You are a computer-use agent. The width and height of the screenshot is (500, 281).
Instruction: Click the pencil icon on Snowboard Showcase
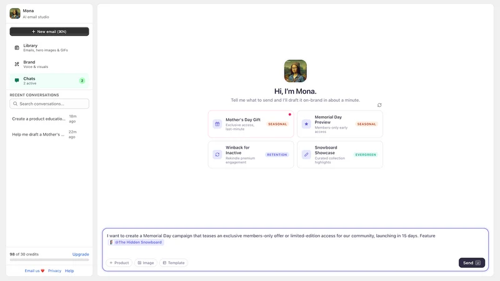tap(306, 154)
